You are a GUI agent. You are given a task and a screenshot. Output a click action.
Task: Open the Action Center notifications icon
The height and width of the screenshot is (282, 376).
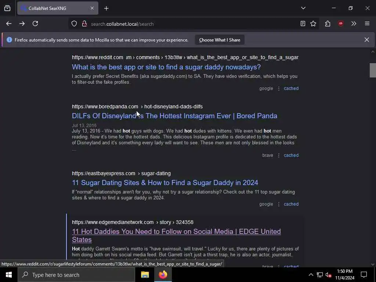tap(364, 275)
